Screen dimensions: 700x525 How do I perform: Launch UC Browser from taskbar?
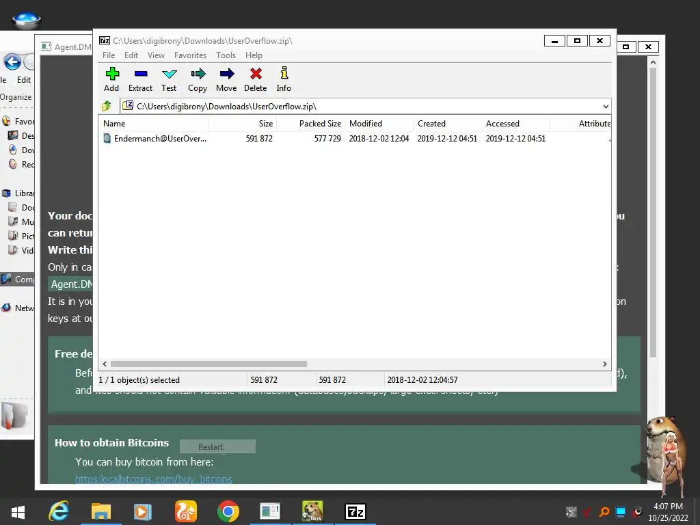click(x=185, y=511)
